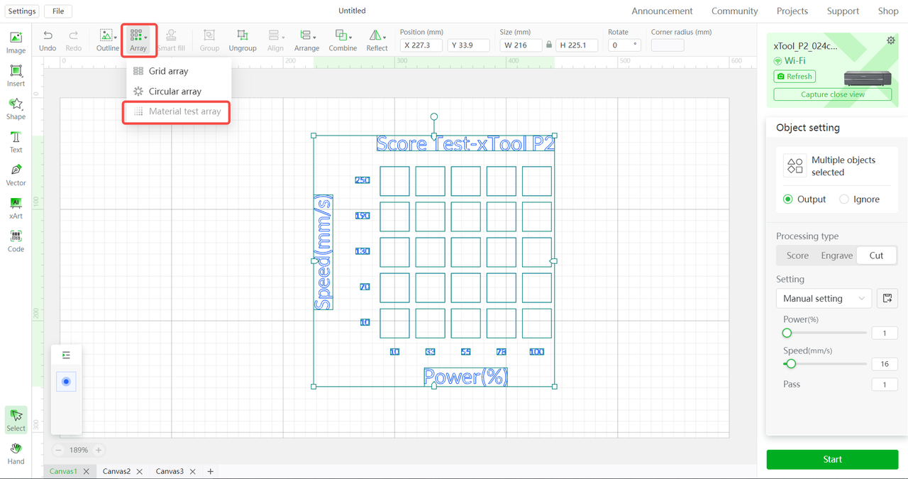This screenshot has height=479, width=908.
Task: Click the Group toolbar icon
Action: point(209,40)
